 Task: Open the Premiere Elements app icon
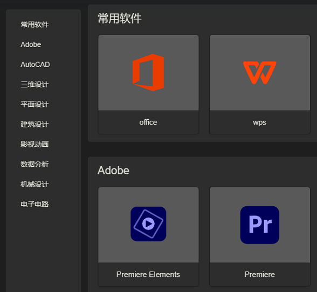[x=148, y=224]
